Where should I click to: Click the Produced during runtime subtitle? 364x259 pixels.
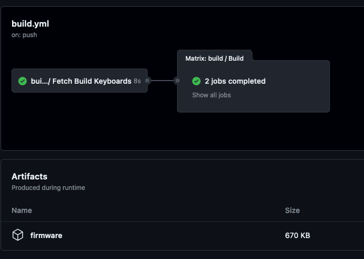tap(48, 188)
